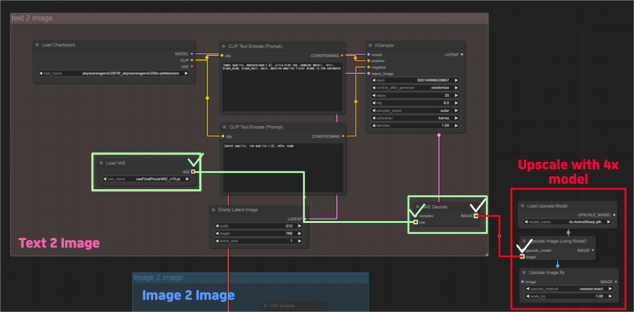Image resolution: width=634 pixels, height=312 pixels.
Task: Click the clip input port of top CLIP Text Encode
Action: 222,55
